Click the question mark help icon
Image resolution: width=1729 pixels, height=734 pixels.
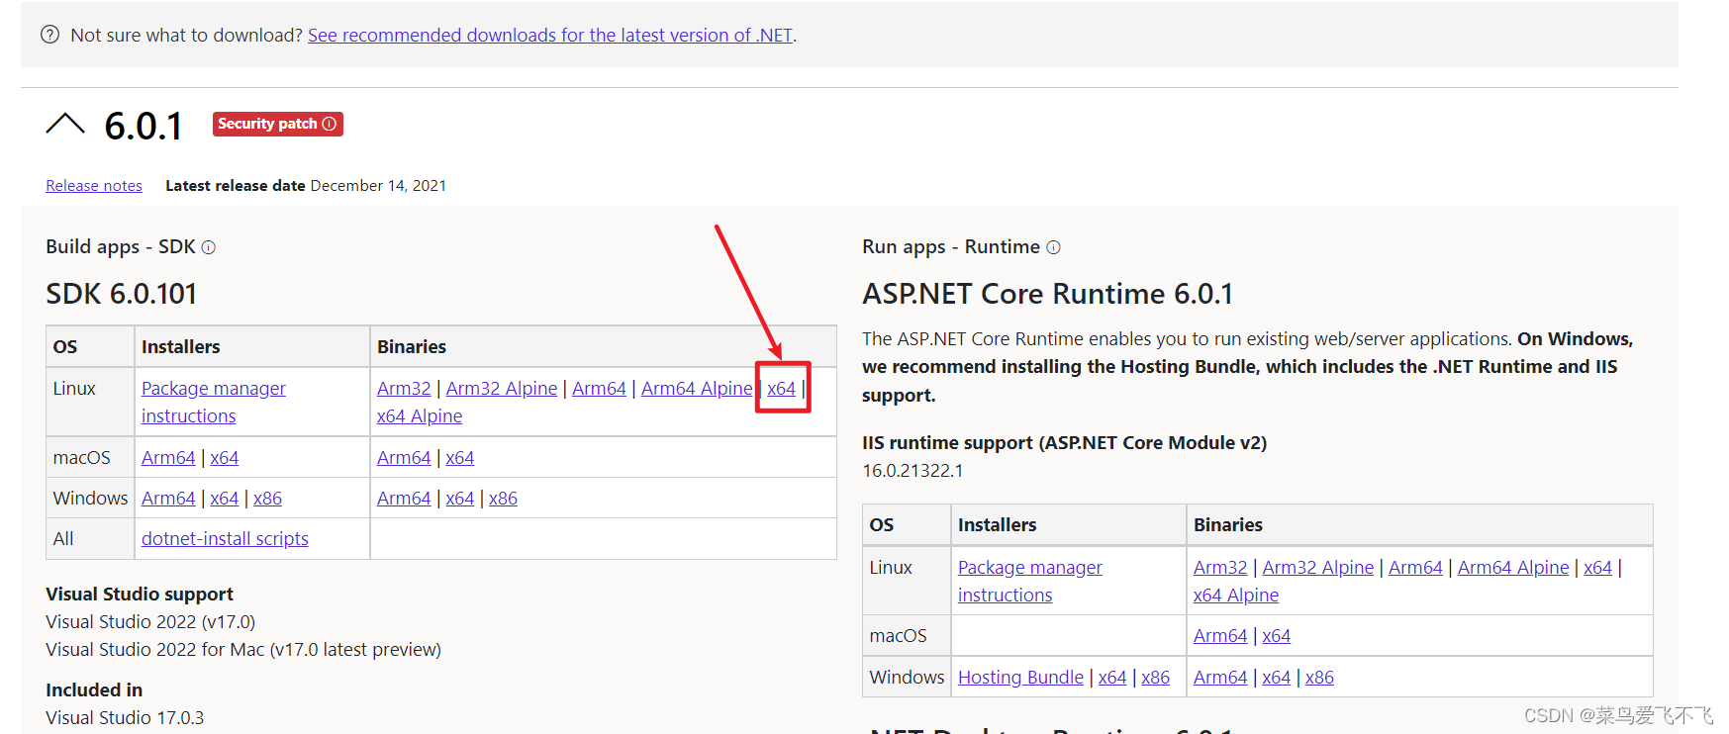49,35
